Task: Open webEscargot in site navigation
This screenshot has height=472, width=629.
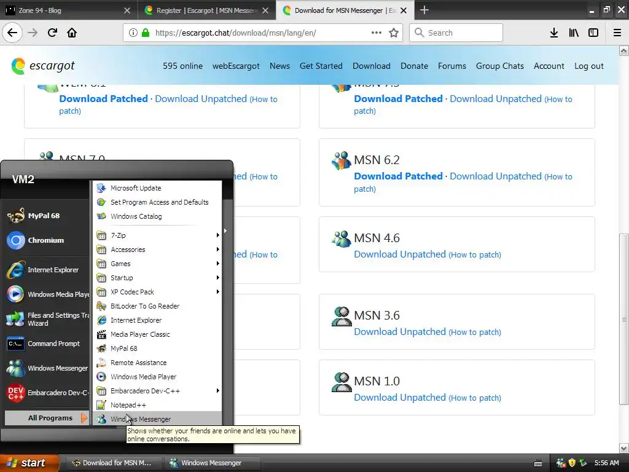Action: (x=236, y=66)
